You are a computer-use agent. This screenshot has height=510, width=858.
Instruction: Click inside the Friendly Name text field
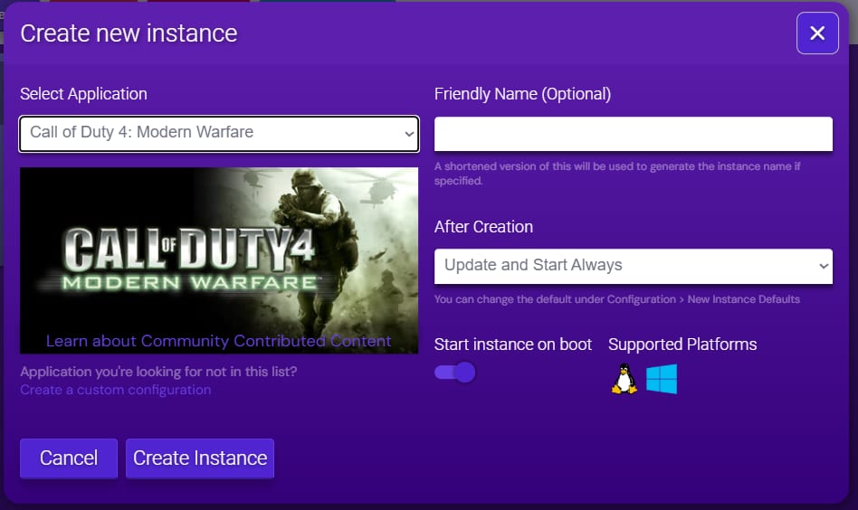click(633, 134)
